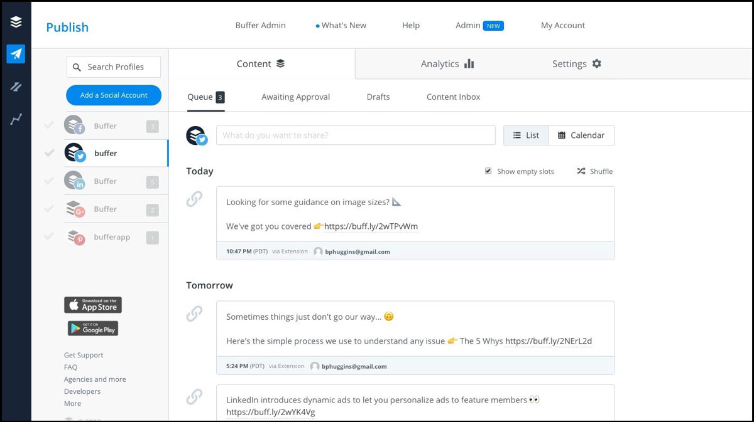Click the Buffer LinkedIn profile avatar
This screenshot has height=422, width=754.
74,181
